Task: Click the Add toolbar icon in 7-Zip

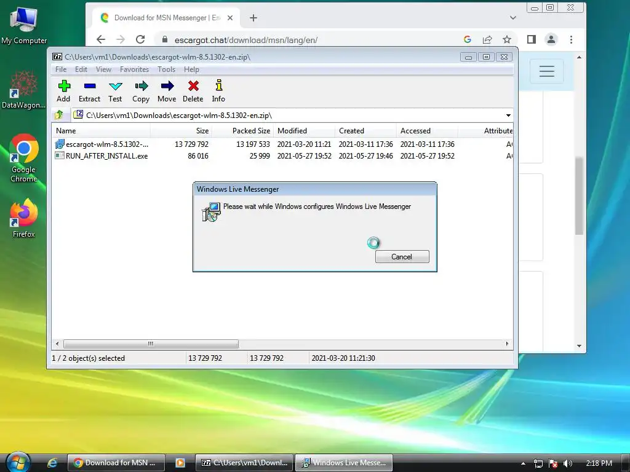Action: point(63,91)
